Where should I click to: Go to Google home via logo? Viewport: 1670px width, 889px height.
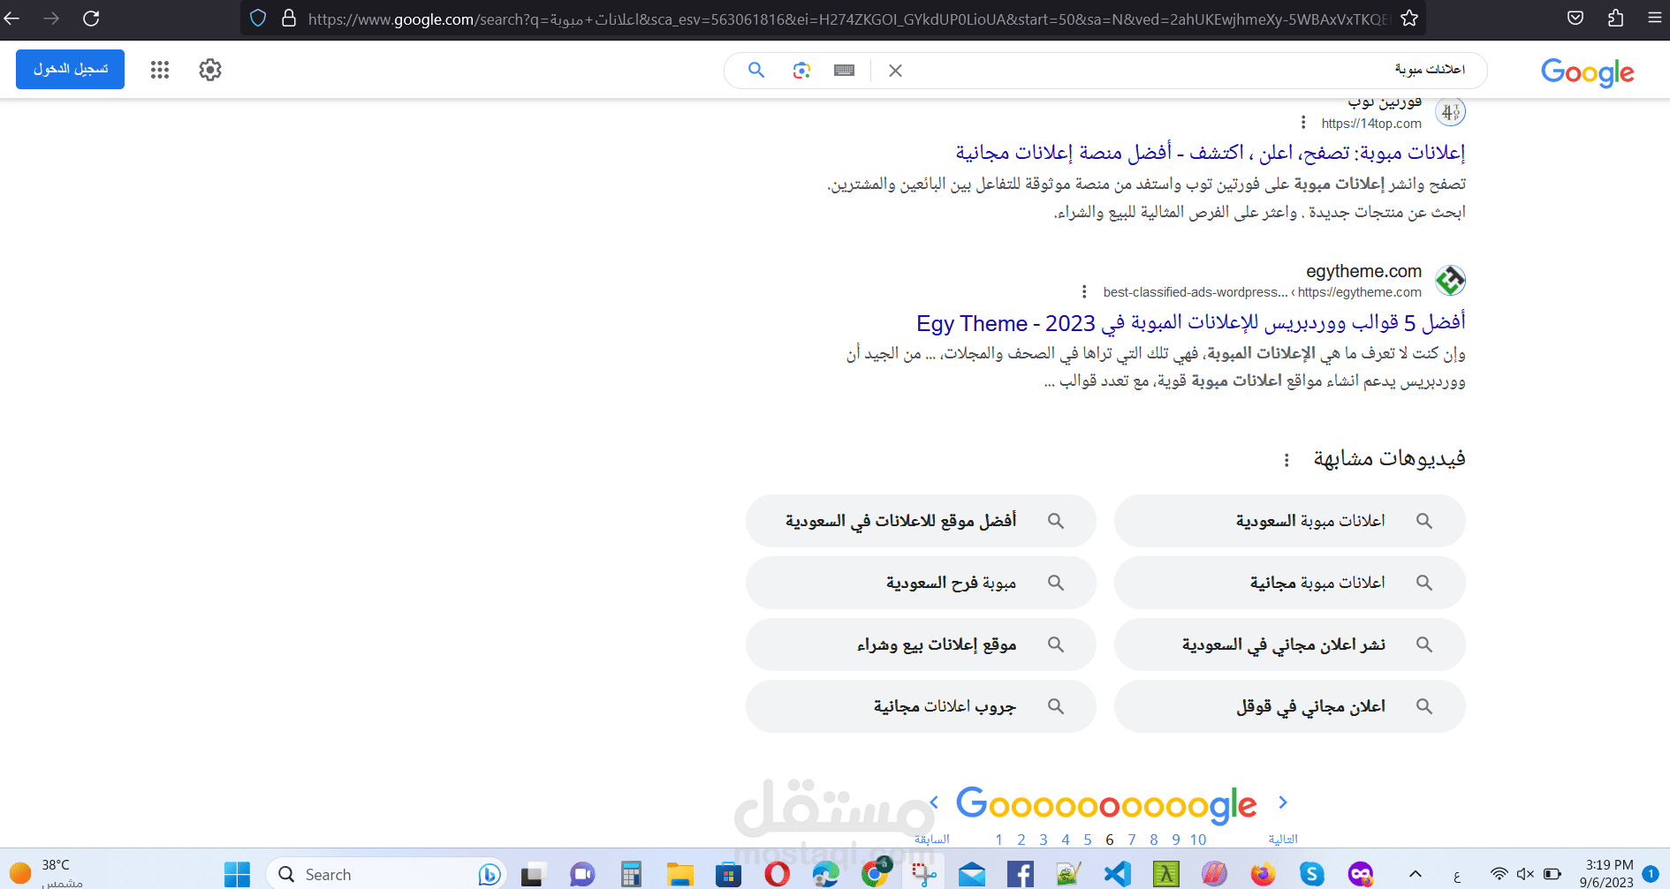(x=1588, y=72)
